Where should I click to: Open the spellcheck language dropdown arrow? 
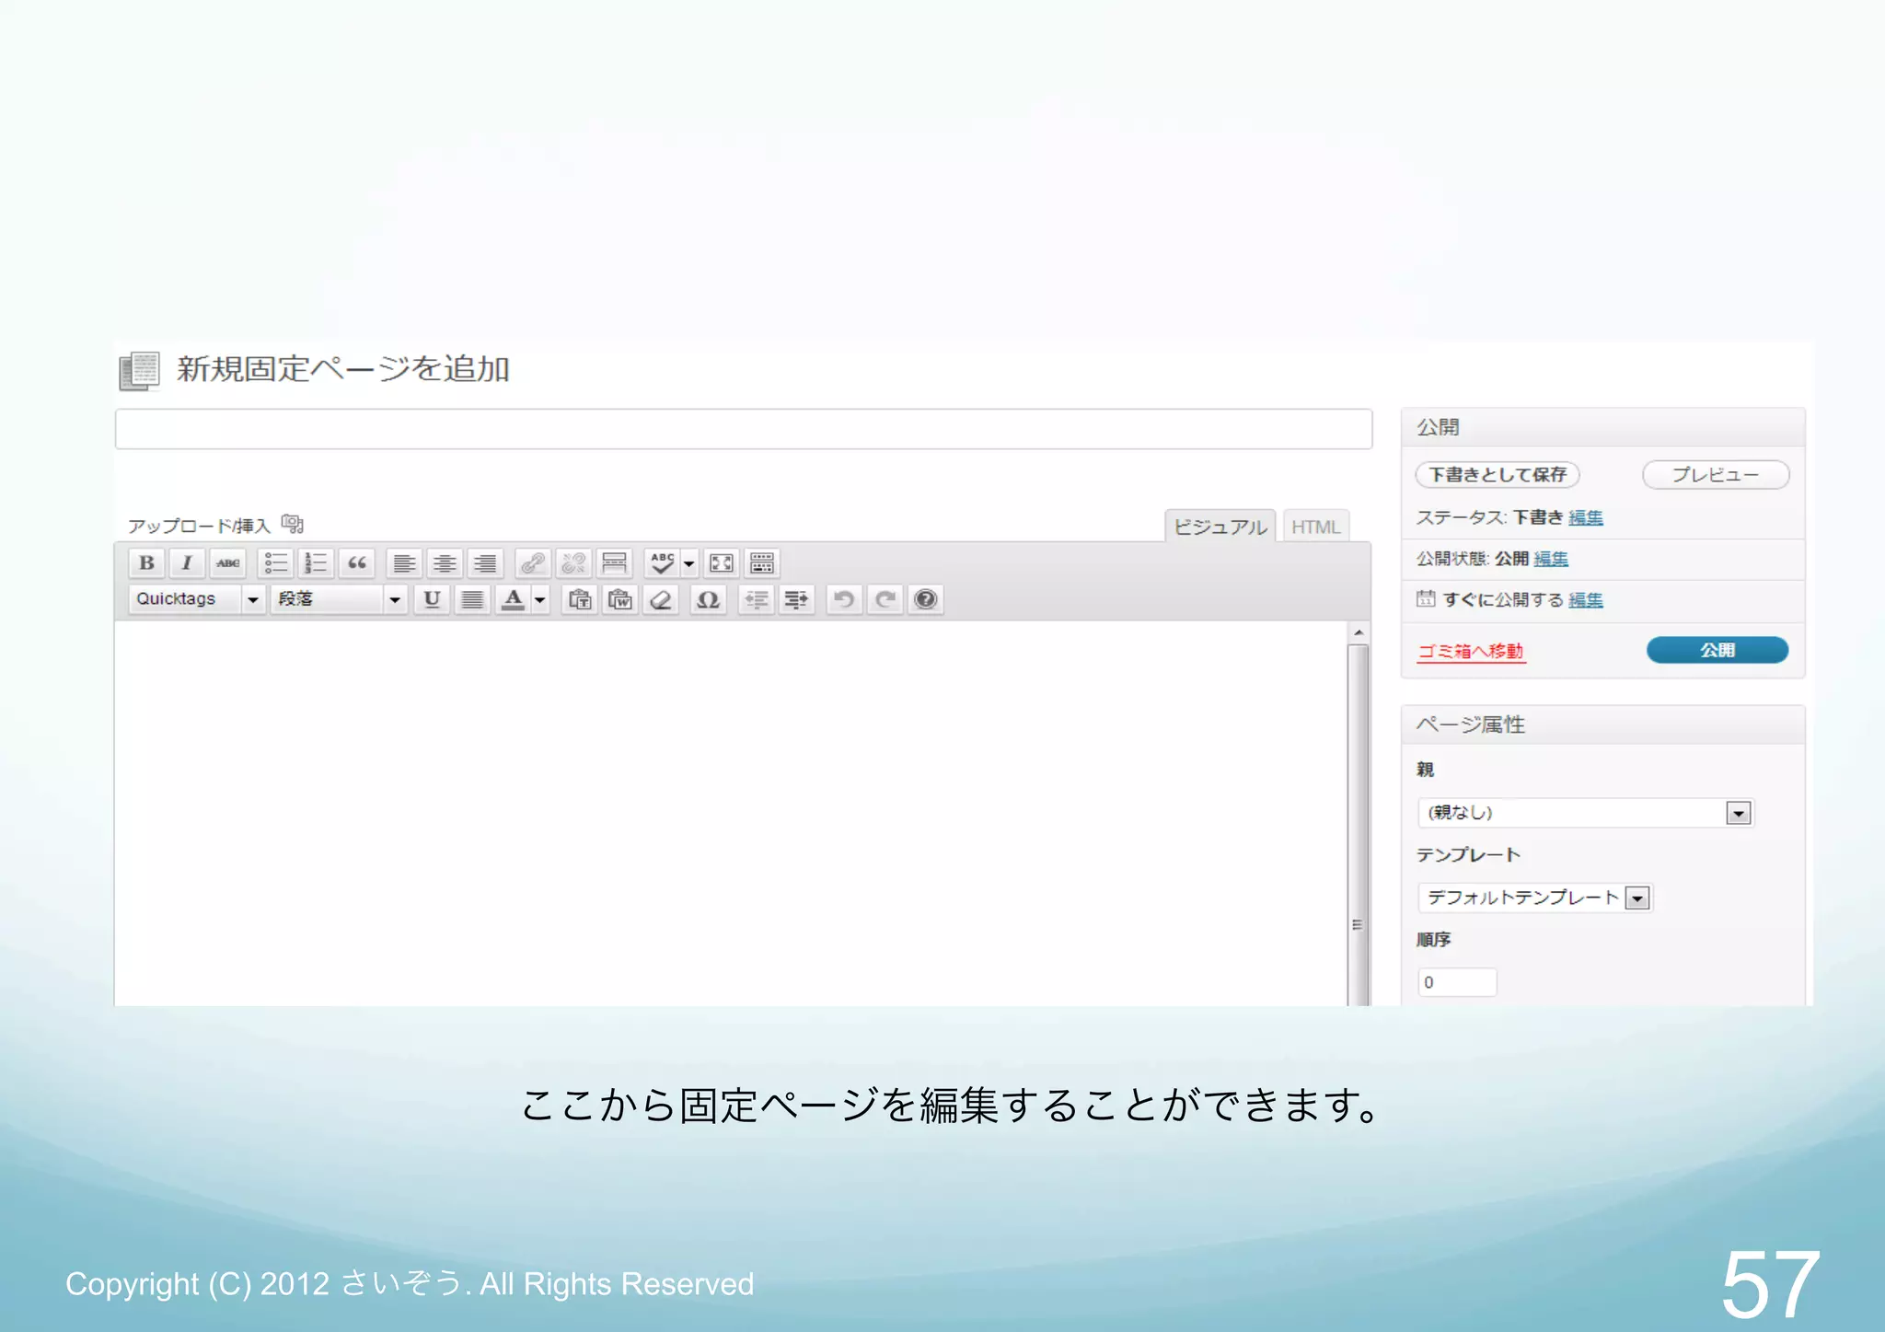click(x=689, y=562)
